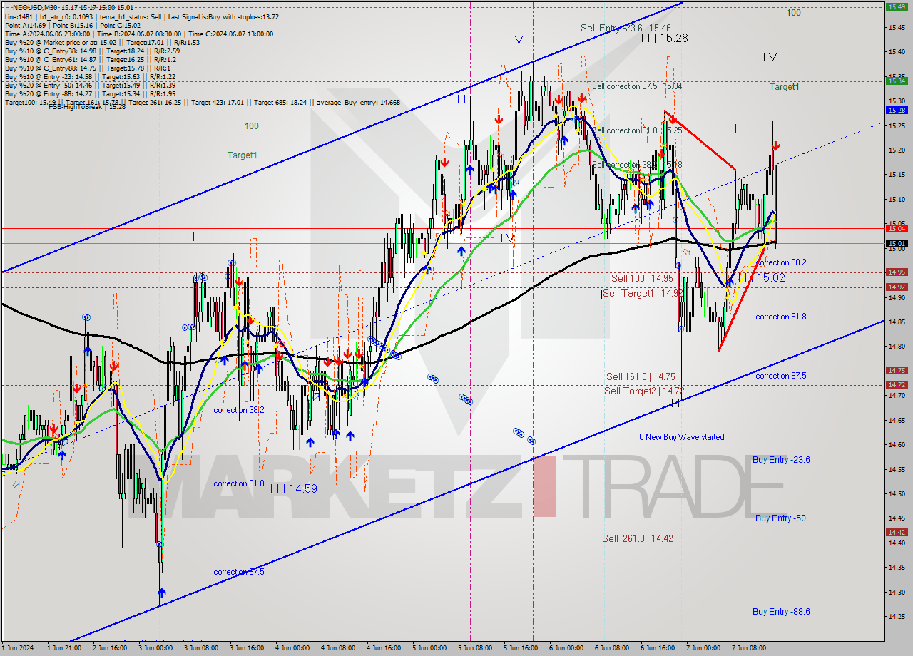Select the 'Sell 261.8 | 14.42' label
Image resolution: width=913 pixels, height=656 pixels.
637,538
